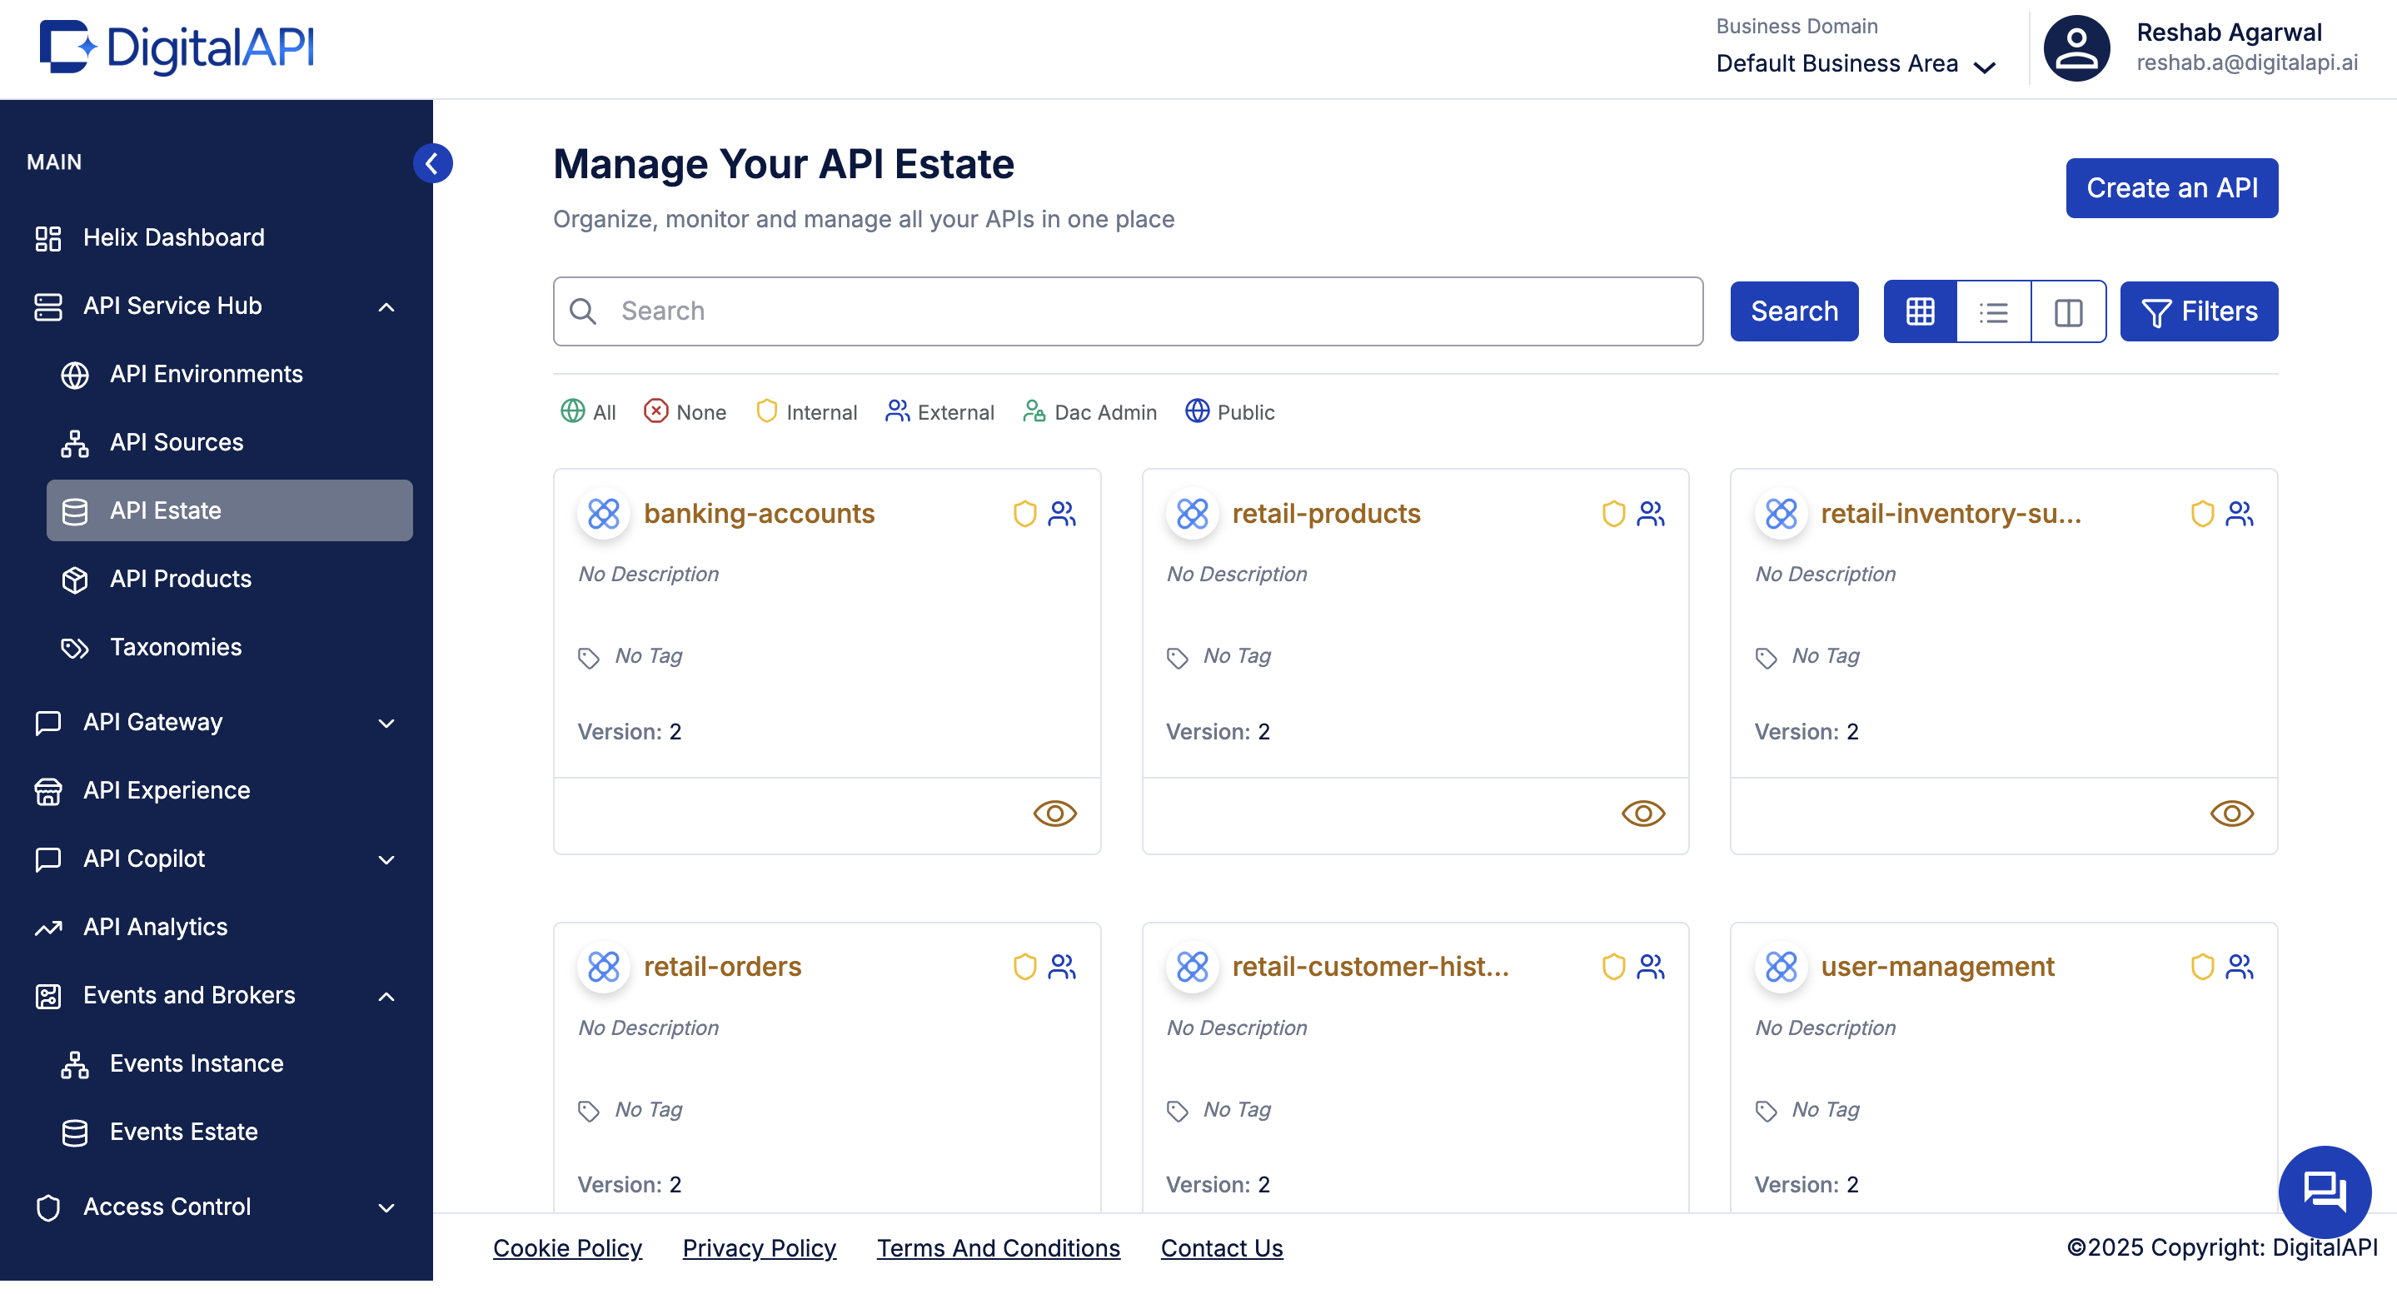Screen dimensions: 2397x1294
Task: Collapse the API Service Hub section
Action: click(386, 306)
